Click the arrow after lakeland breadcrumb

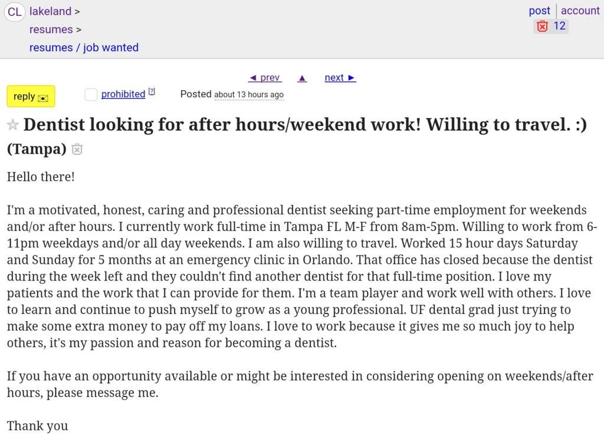tap(77, 11)
